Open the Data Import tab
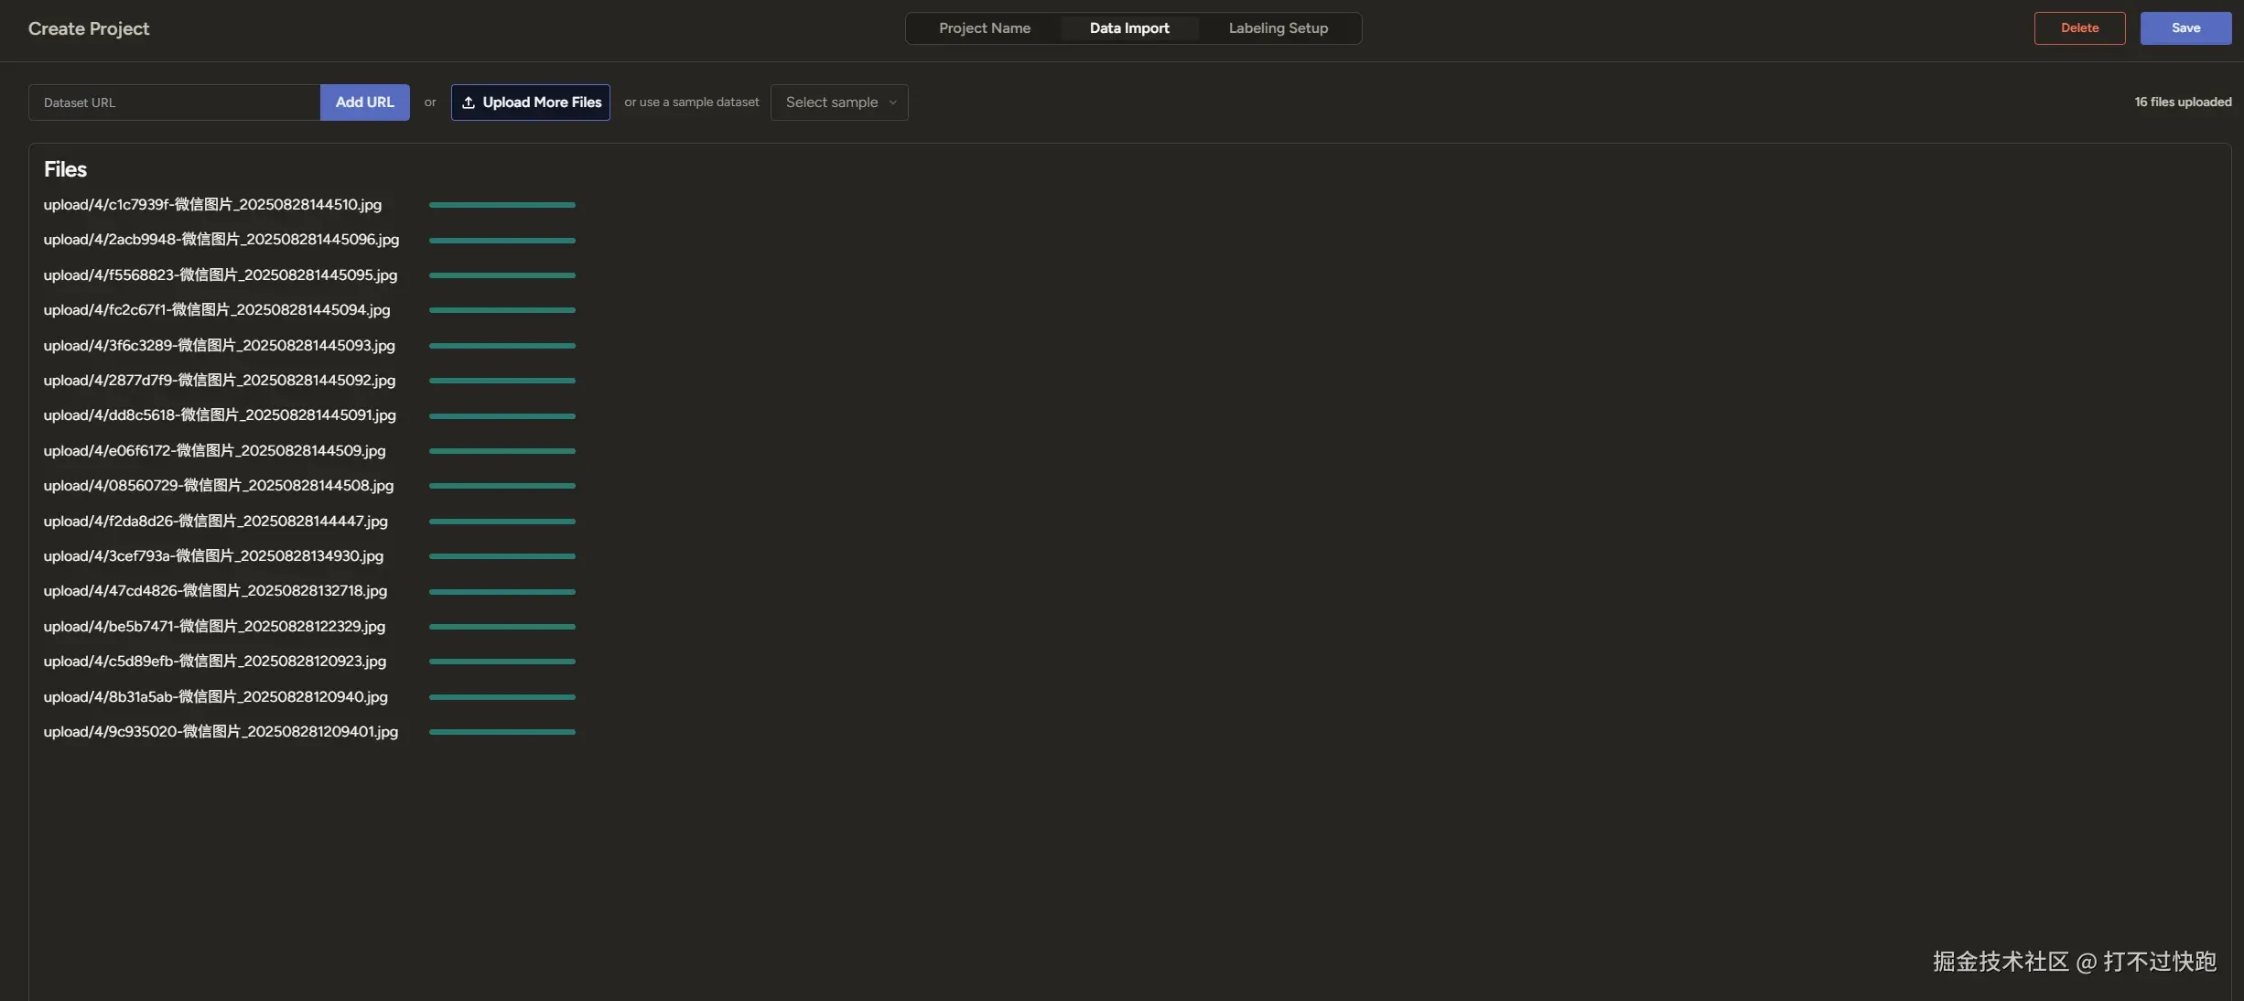 (1128, 28)
